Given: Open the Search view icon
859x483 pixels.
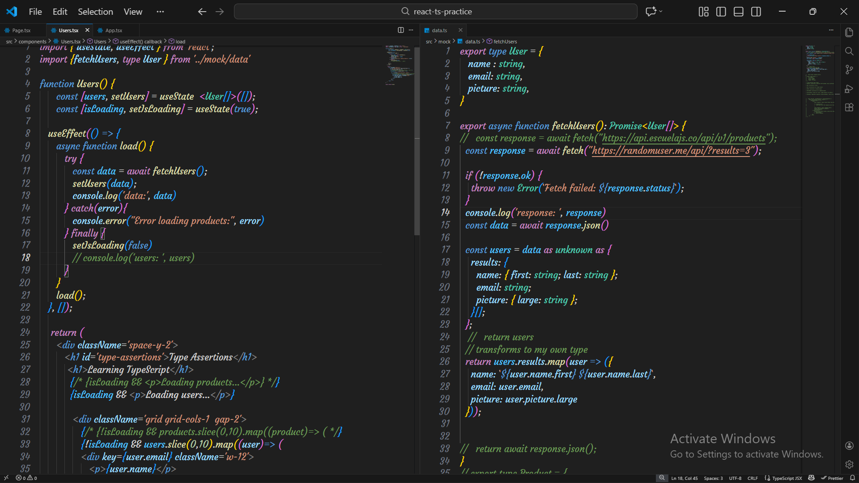Looking at the screenshot, I should 849,51.
